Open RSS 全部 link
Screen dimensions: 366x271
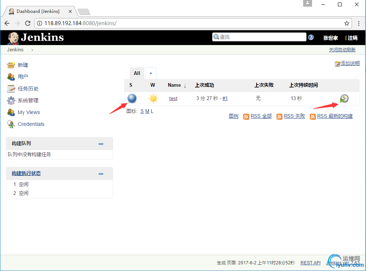coord(261,116)
